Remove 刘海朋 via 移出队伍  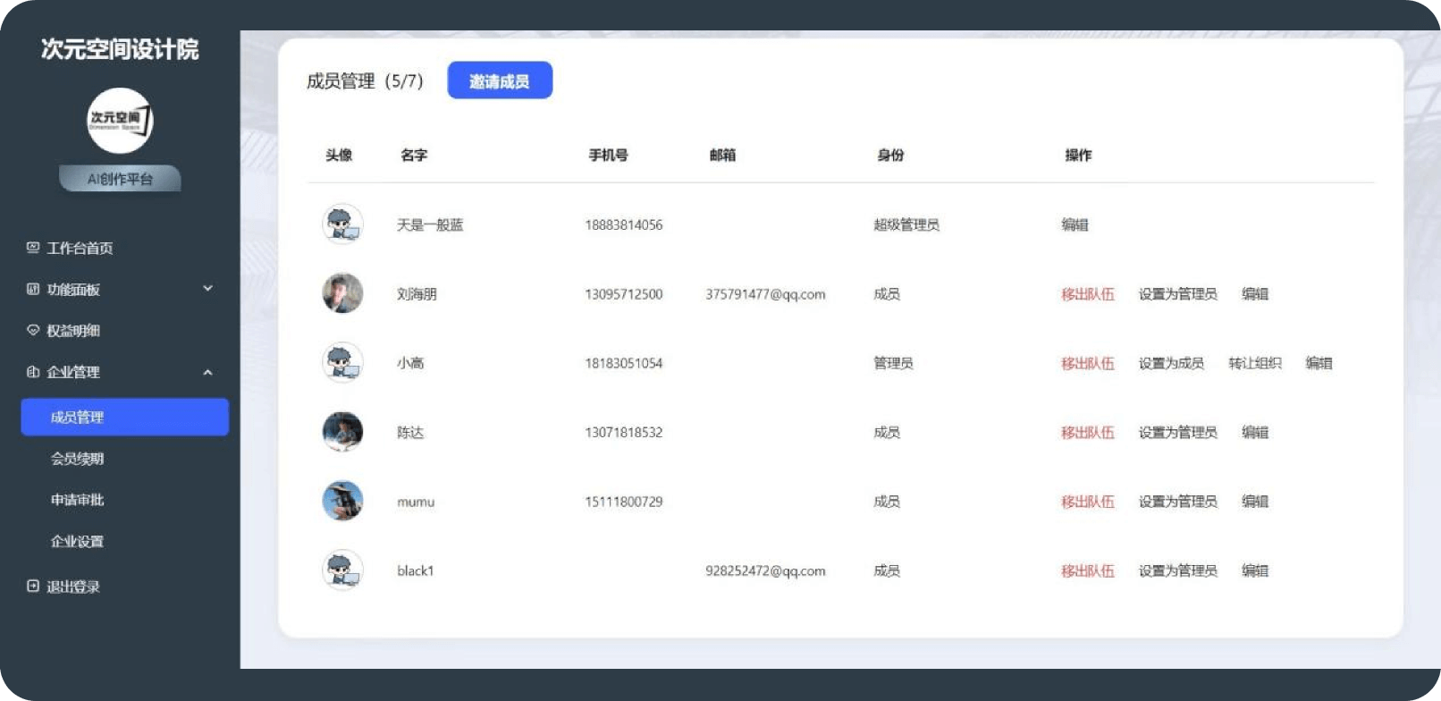pyautogui.click(x=1088, y=293)
